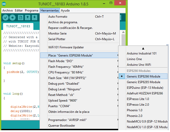Launch WiFi101 Firmware Updater

[x=79, y=47]
